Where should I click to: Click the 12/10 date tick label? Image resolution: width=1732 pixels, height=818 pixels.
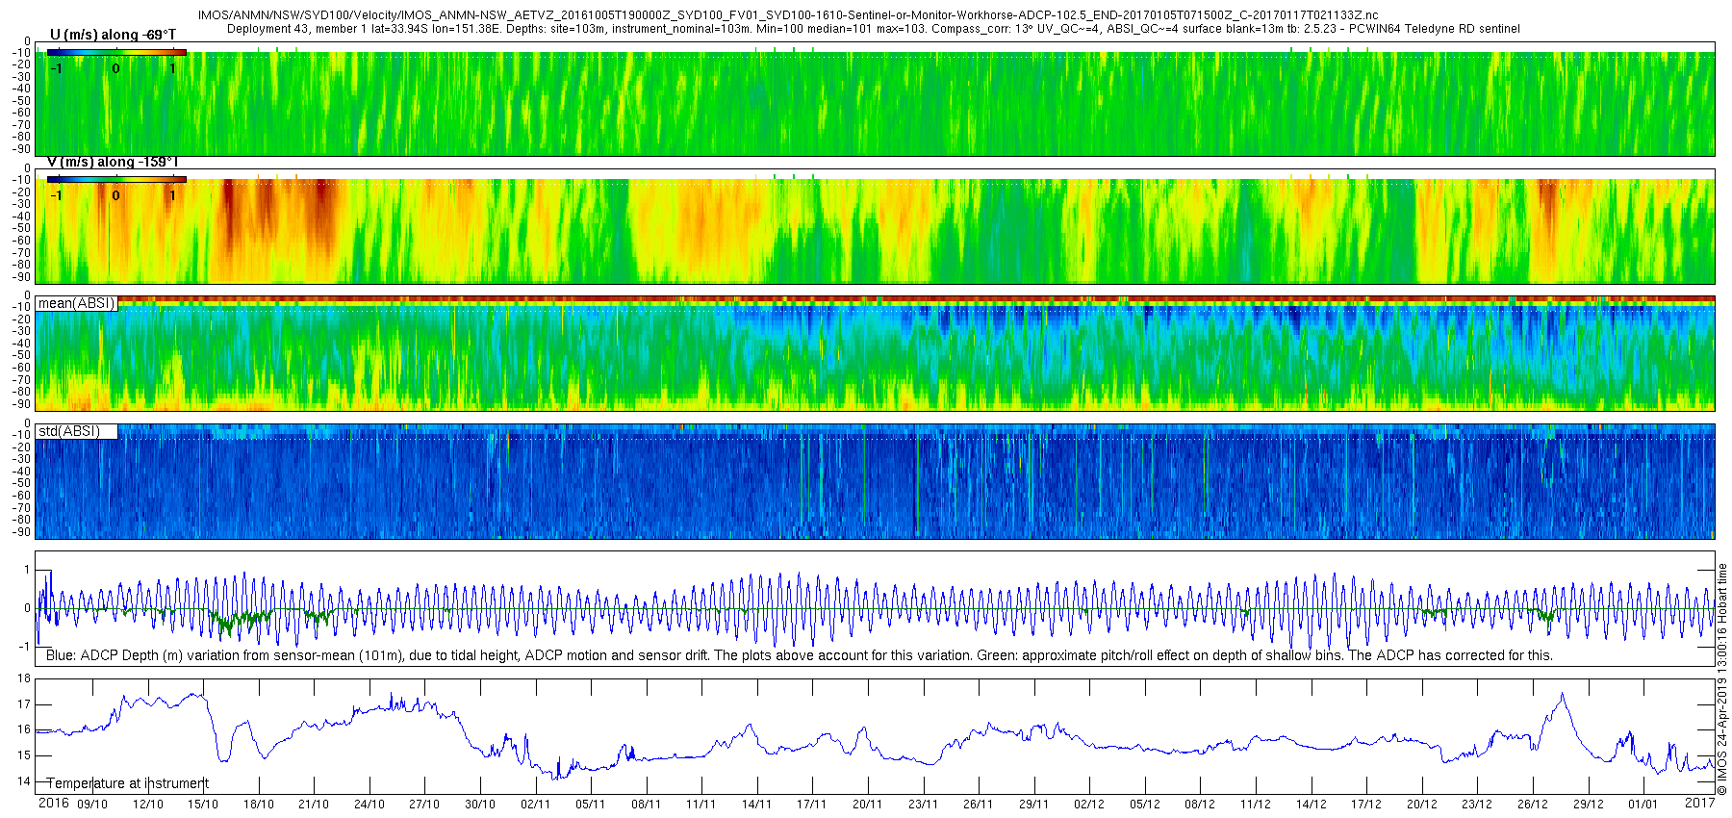pos(148,805)
